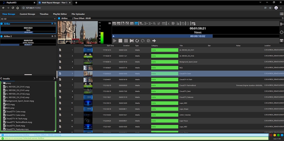284x141 pixels.
Task: Click the crosshair target icon on the right edge
Action: tap(282, 32)
